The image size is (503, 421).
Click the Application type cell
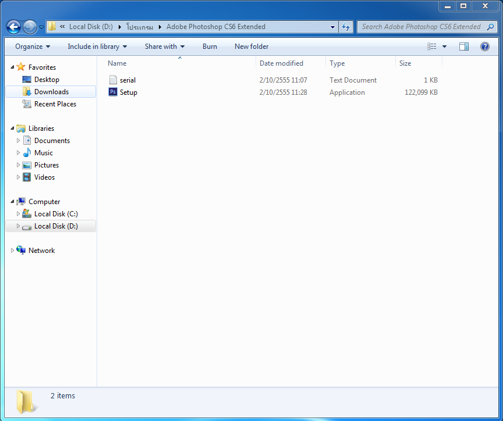[x=347, y=92]
